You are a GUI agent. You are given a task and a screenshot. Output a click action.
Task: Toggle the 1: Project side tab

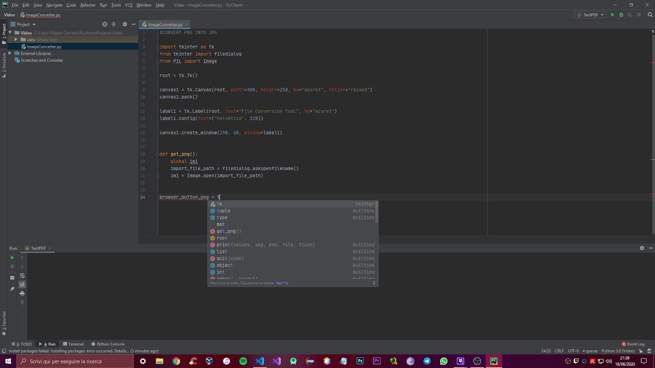click(x=4, y=34)
